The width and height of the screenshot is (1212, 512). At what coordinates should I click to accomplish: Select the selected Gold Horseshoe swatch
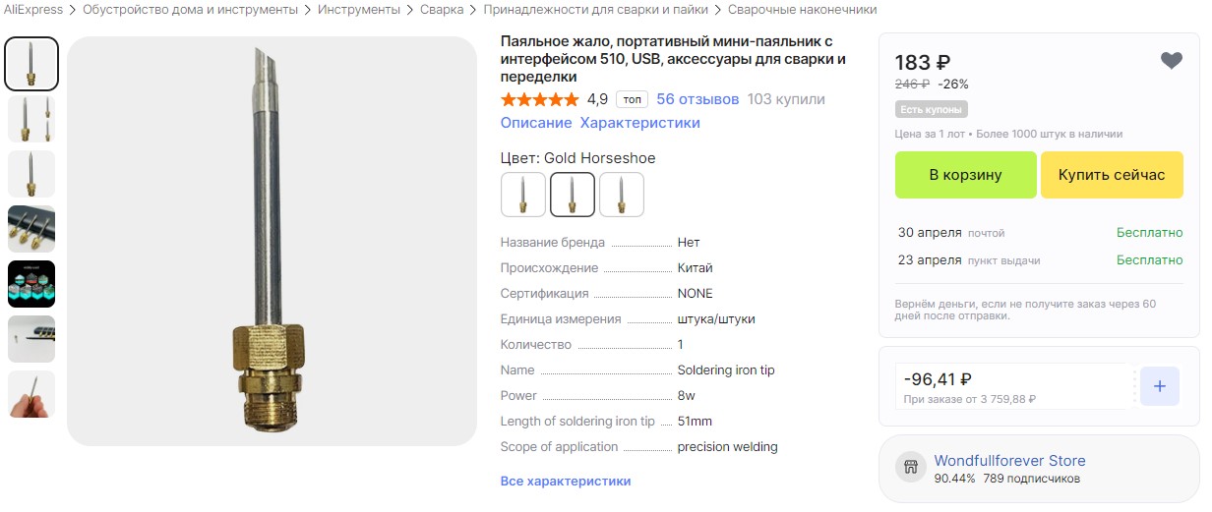[573, 195]
